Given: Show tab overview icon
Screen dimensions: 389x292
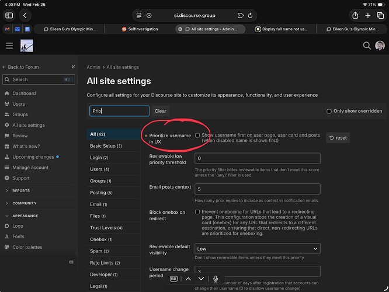Looking at the screenshot, I should pos(380,15).
